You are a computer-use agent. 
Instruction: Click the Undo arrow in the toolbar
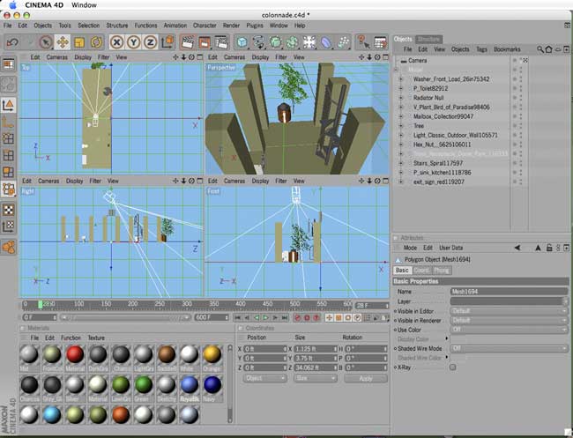[x=11, y=41]
